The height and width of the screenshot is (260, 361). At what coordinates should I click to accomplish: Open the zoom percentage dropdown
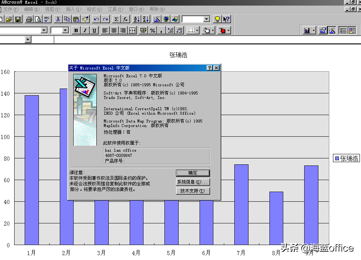tap(207, 19)
